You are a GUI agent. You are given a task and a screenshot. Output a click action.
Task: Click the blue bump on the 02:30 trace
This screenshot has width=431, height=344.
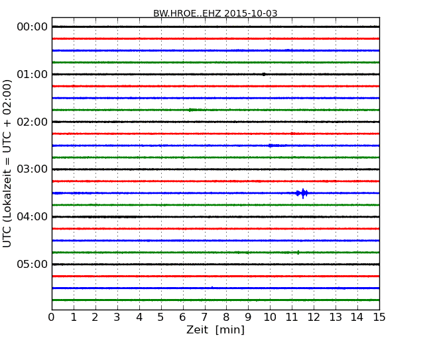click(x=273, y=146)
